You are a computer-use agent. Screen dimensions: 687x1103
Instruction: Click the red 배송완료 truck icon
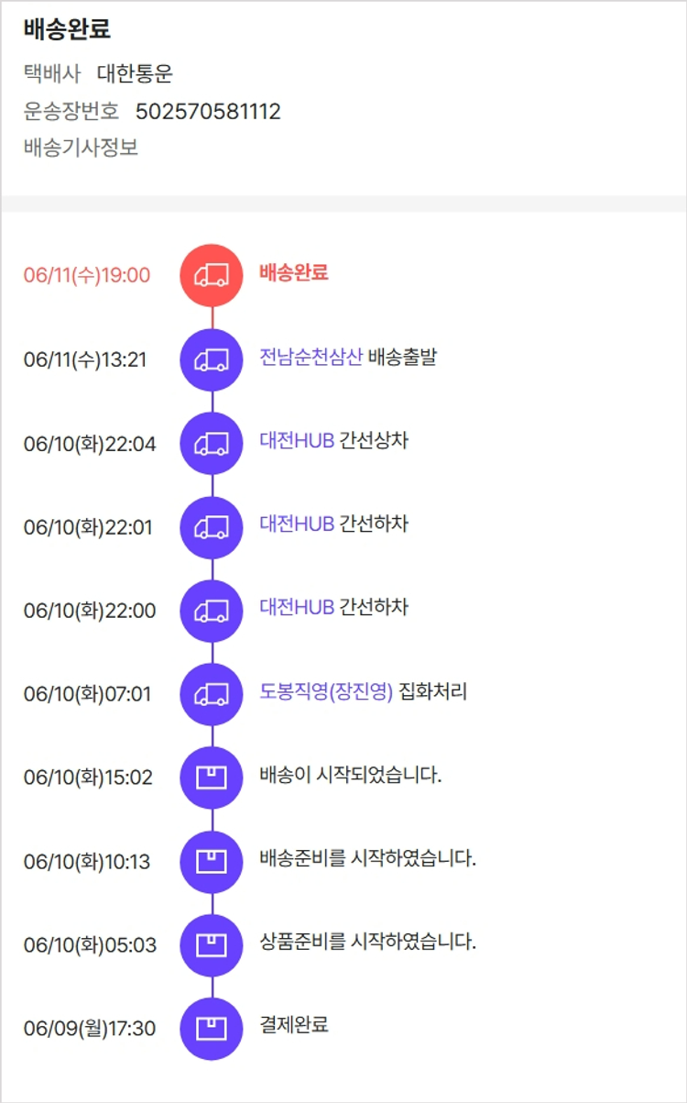tap(212, 275)
